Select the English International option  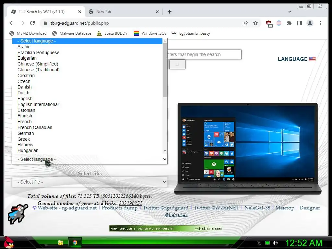[x=88, y=104]
